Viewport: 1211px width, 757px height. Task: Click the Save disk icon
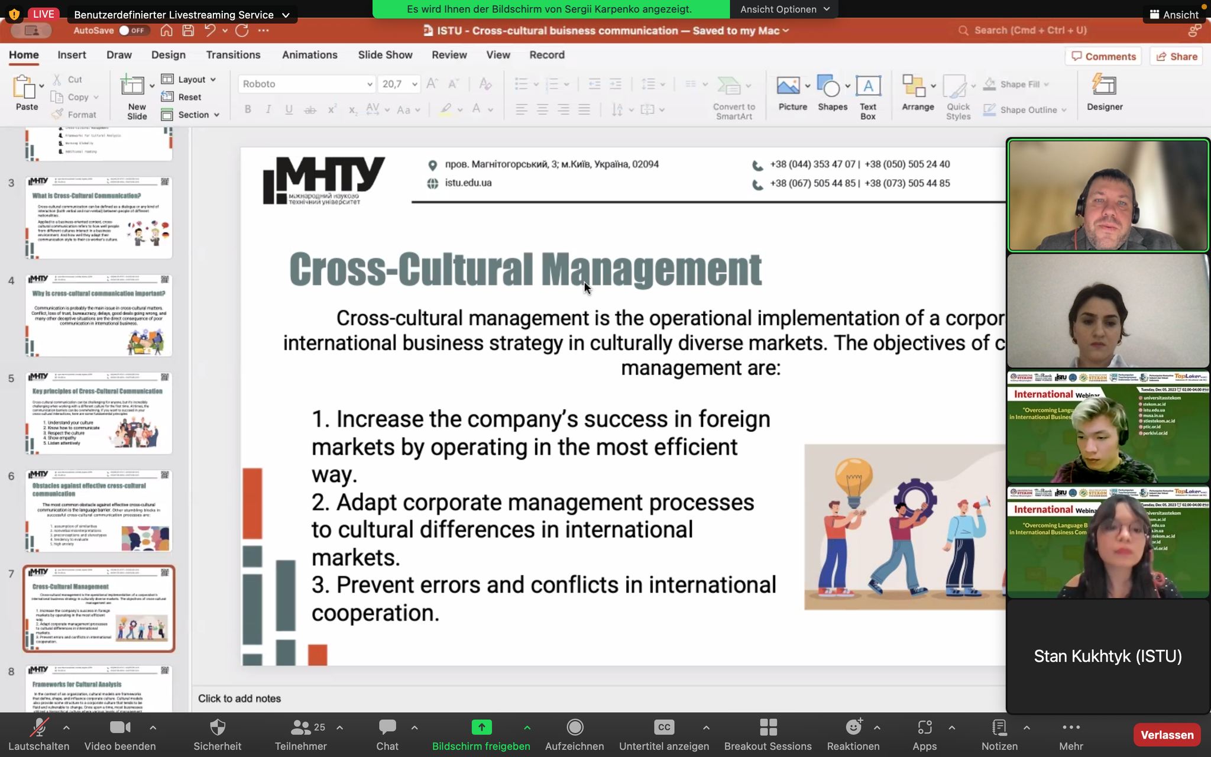pos(188,31)
